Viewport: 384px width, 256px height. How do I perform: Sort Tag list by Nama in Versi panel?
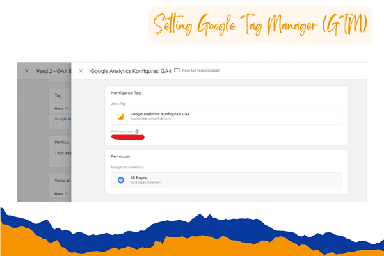click(61, 108)
